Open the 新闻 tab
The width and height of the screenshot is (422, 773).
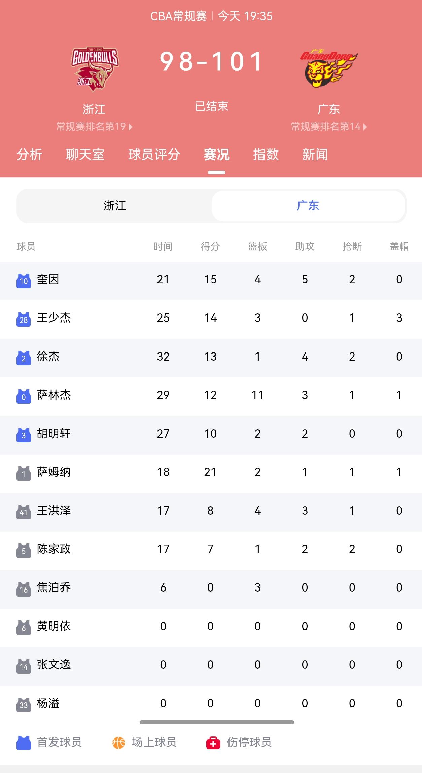[315, 155]
